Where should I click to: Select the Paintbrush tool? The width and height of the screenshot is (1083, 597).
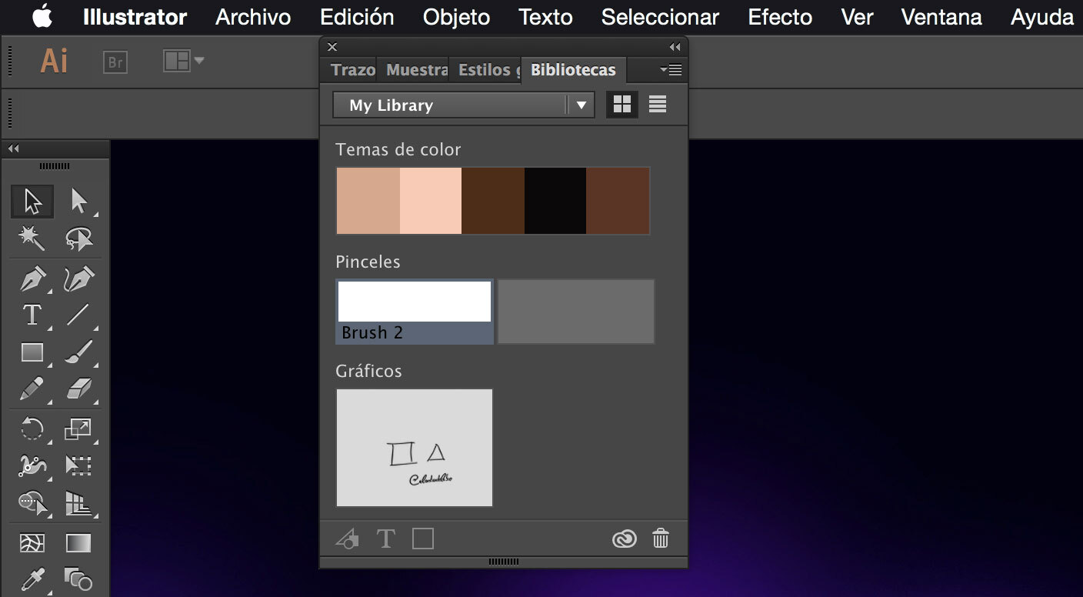[78, 352]
